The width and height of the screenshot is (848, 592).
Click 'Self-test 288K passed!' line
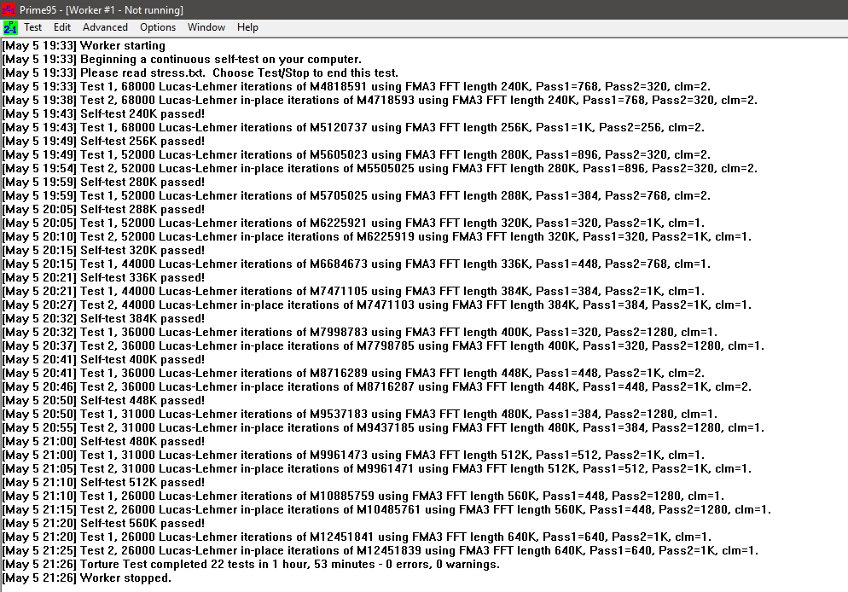point(103,209)
